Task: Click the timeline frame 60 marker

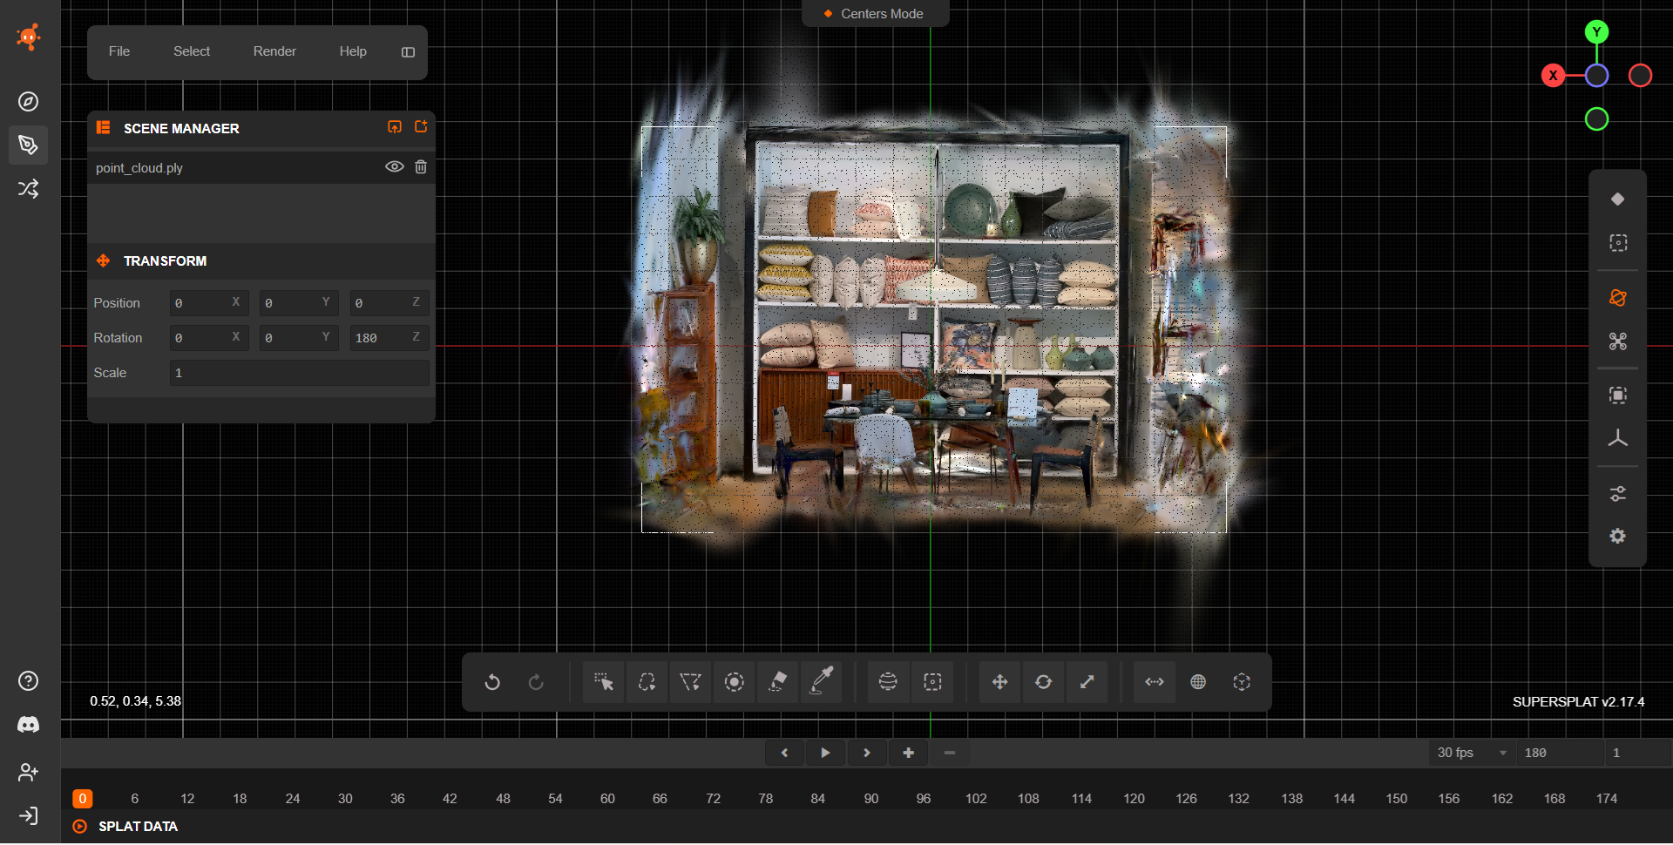Action: pos(607,799)
